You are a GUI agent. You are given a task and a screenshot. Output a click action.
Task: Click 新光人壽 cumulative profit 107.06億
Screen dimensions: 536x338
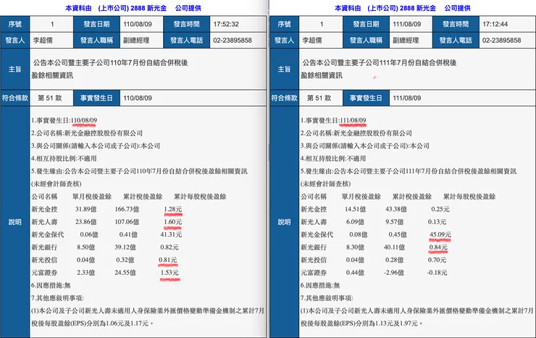(127, 222)
